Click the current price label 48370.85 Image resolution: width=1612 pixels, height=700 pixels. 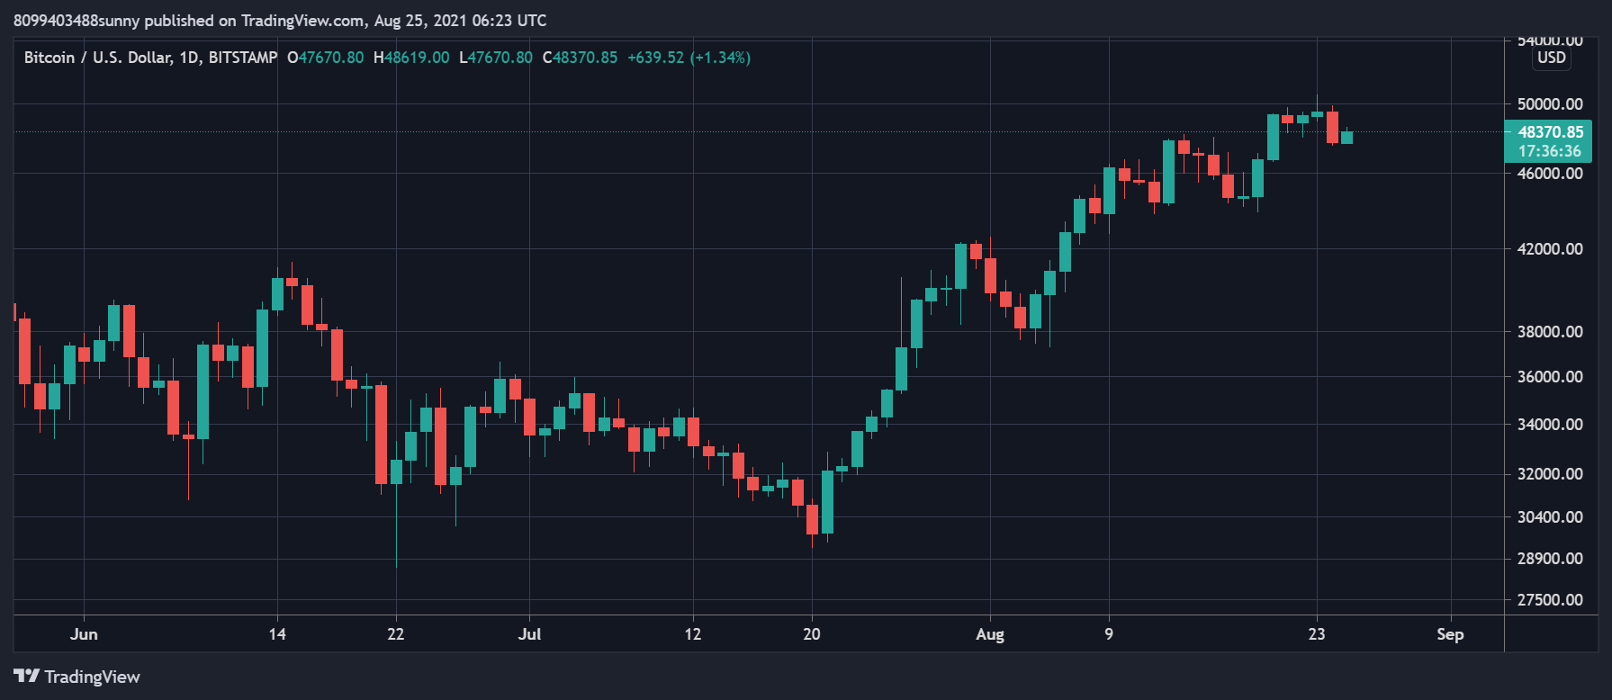click(x=1550, y=132)
